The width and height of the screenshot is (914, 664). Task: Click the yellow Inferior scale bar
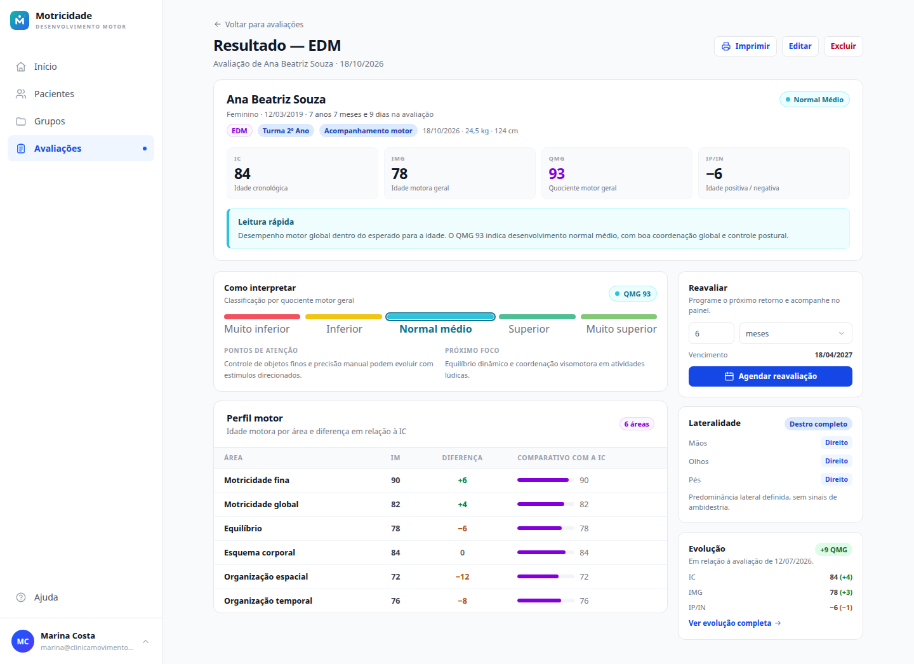(343, 317)
